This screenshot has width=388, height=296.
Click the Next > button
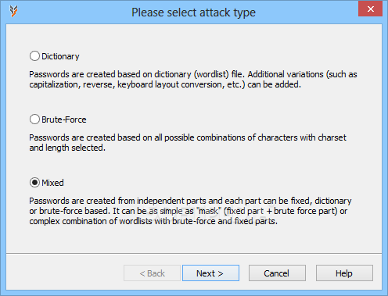pos(210,273)
